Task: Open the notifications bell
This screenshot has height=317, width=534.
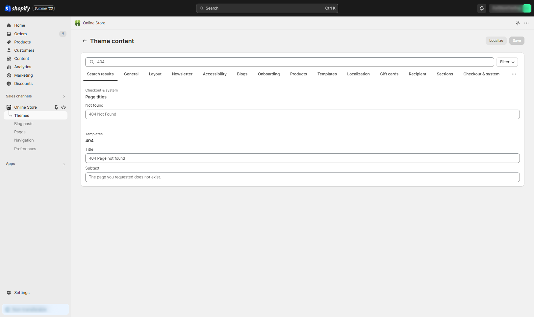Action: click(x=482, y=8)
